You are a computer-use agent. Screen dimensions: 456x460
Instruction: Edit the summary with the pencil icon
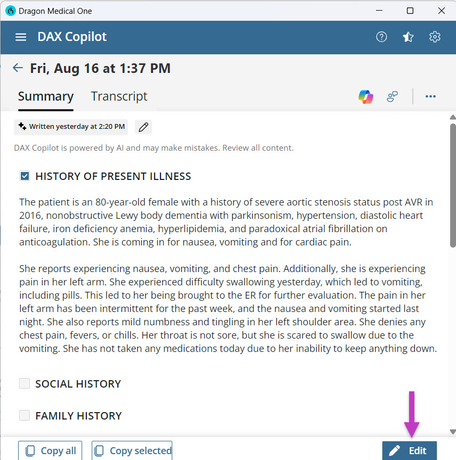tap(143, 127)
